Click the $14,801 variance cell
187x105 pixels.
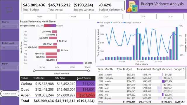coord(86,90)
